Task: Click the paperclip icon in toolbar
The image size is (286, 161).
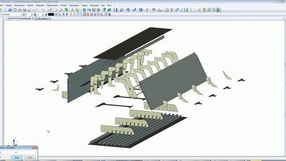Action: pos(177,10)
